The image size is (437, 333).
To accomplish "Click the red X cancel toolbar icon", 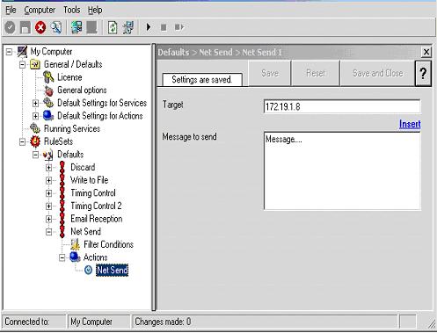I will tap(40, 27).
